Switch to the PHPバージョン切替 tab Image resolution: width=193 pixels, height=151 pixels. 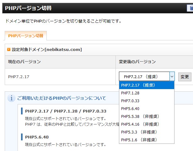point(26,36)
